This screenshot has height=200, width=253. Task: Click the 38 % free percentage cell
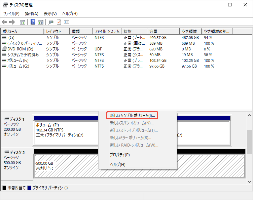point(208,55)
